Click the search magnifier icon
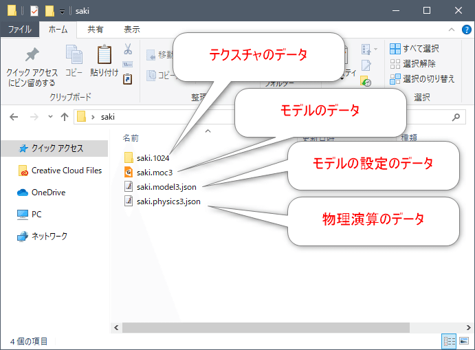This screenshot has width=475, height=350. (x=456, y=117)
